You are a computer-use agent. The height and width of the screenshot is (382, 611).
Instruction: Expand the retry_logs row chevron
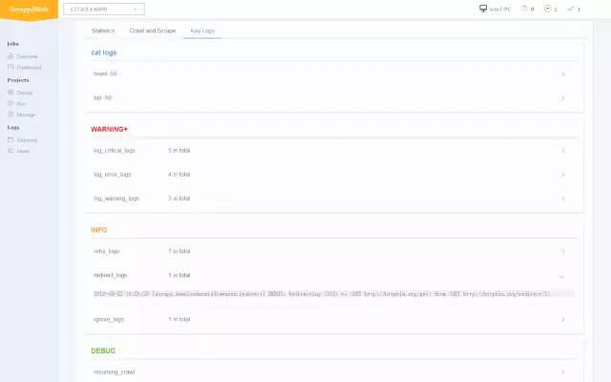[x=562, y=251]
